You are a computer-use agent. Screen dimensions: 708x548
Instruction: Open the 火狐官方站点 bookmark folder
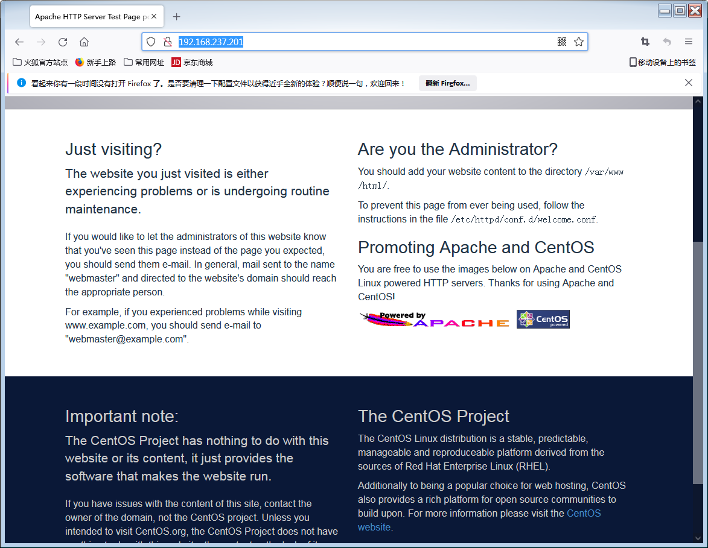pyautogui.click(x=40, y=62)
